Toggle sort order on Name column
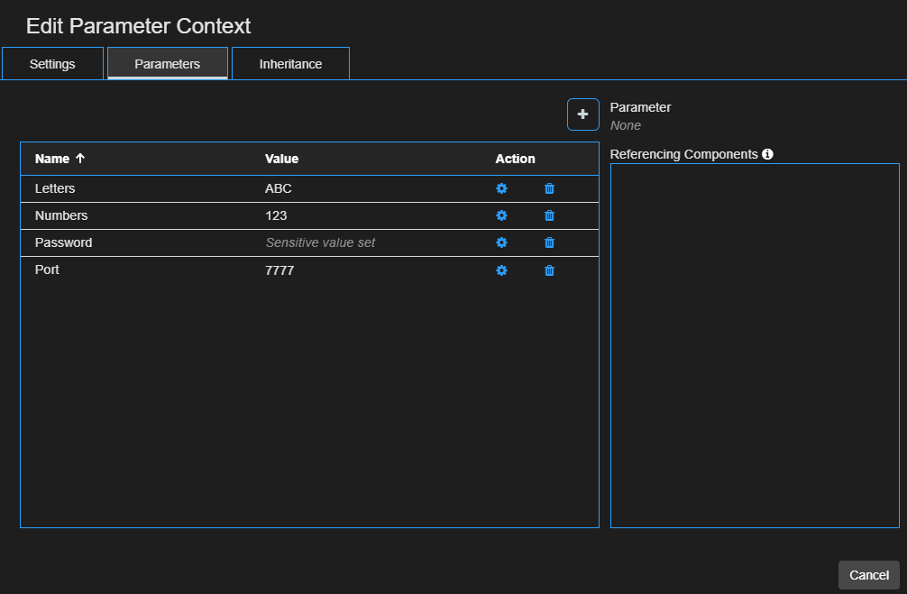This screenshot has height=594, width=907. [57, 158]
